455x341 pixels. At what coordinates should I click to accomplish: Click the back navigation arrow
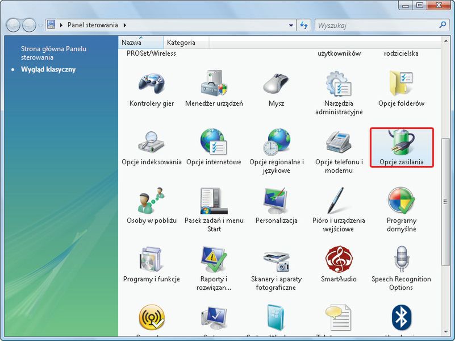click(13, 25)
